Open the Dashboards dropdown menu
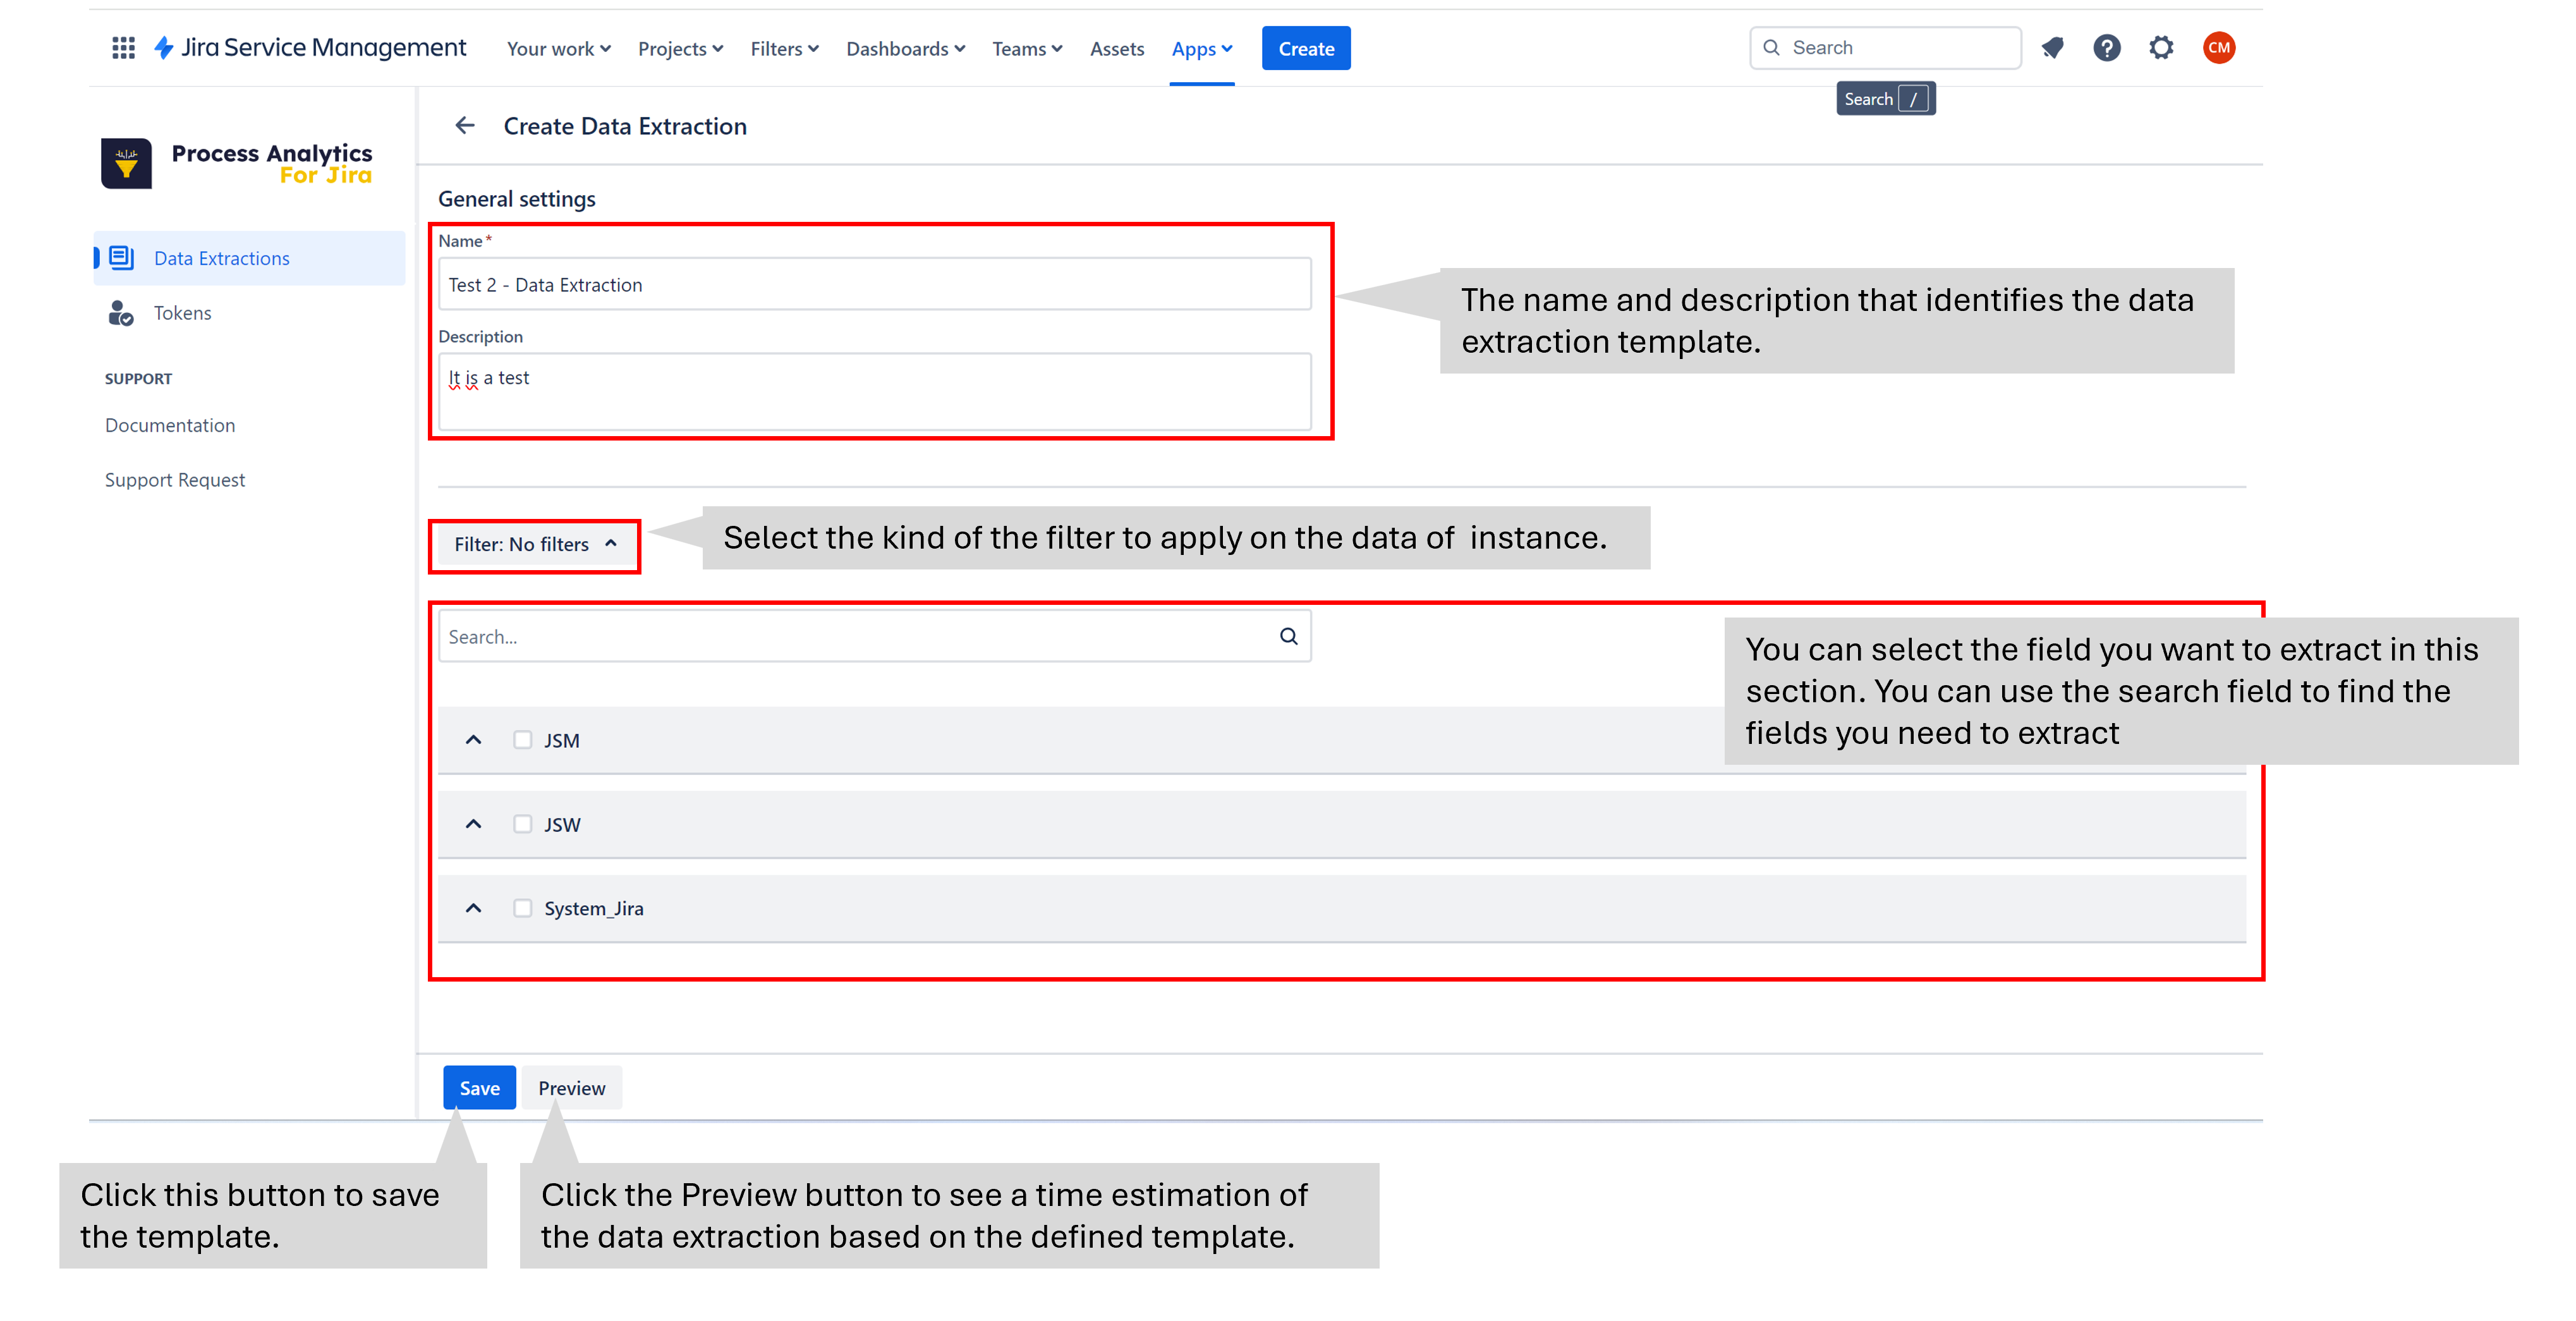2576x1321 pixels. tap(905, 49)
